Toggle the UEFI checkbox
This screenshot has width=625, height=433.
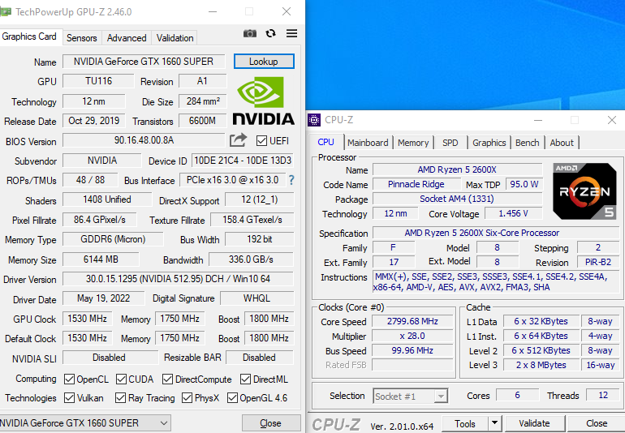point(261,140)
